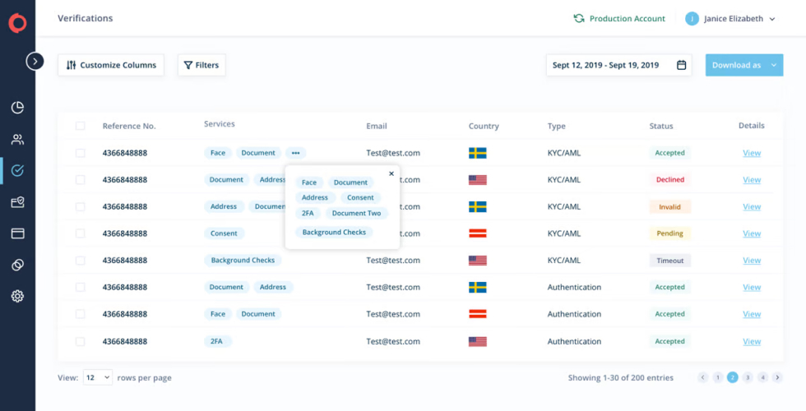Viewport: 806px width, 411px height.
Task: Open the Filters button
Action: coord(201,65)
